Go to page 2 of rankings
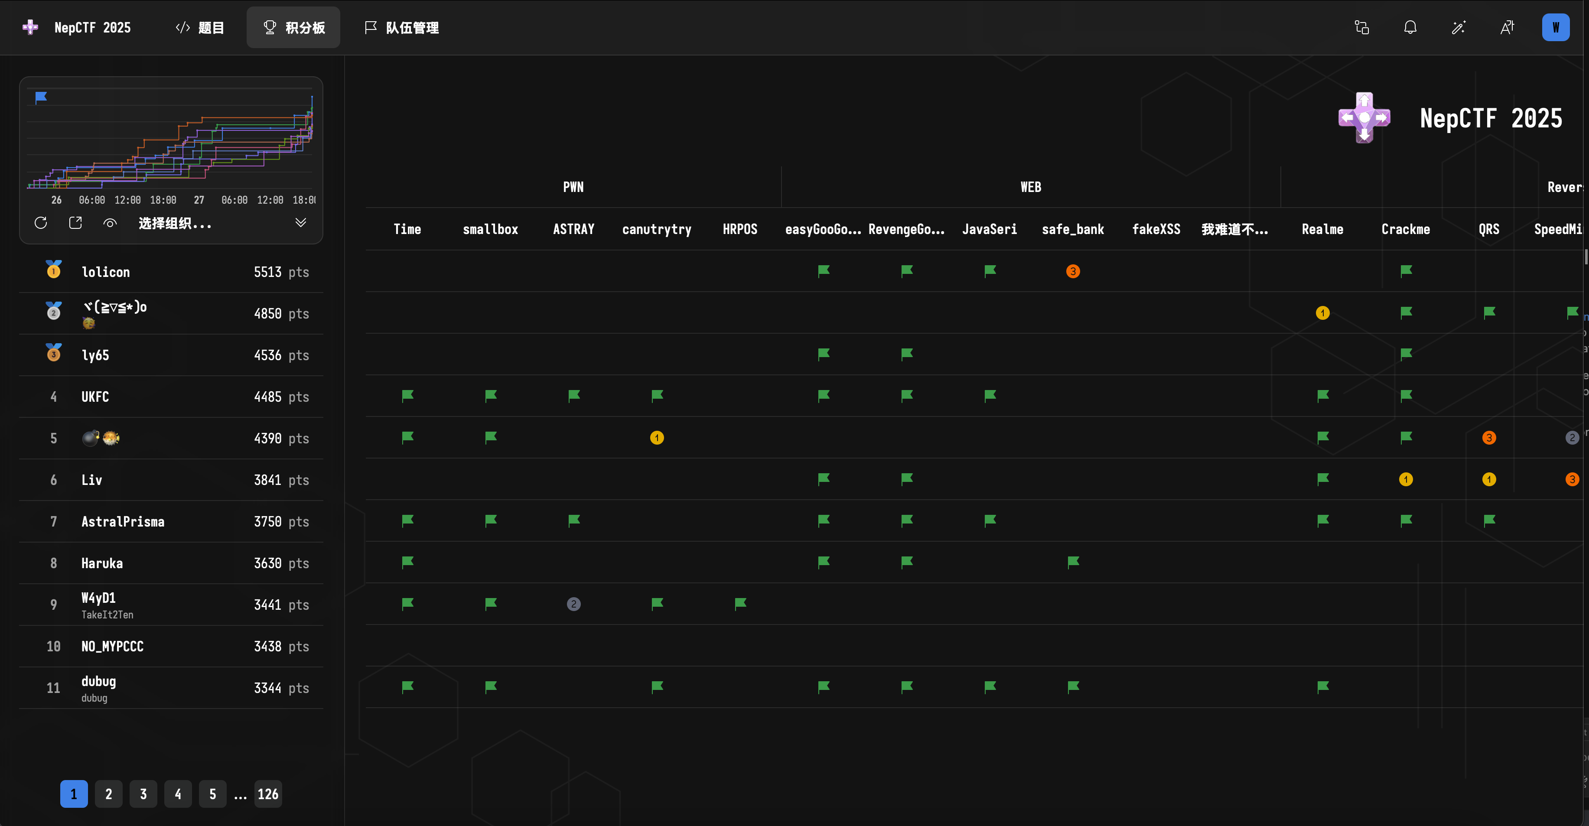1589x826 pixels. click(x=108, y=794)
